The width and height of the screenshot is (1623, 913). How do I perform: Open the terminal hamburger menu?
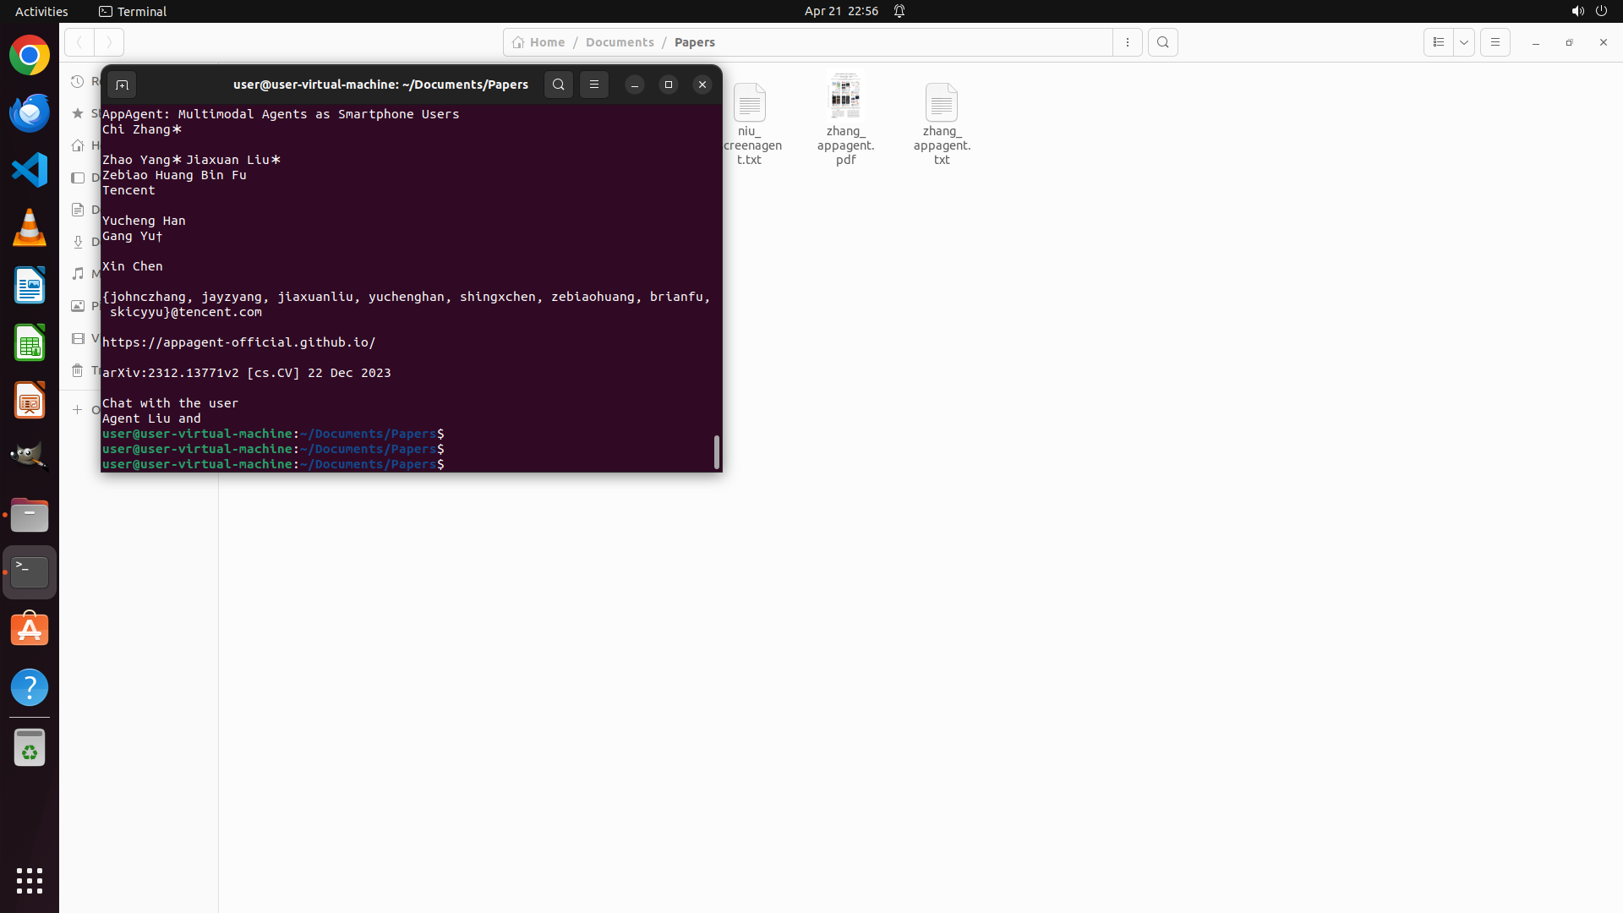(x=594, y=85)
